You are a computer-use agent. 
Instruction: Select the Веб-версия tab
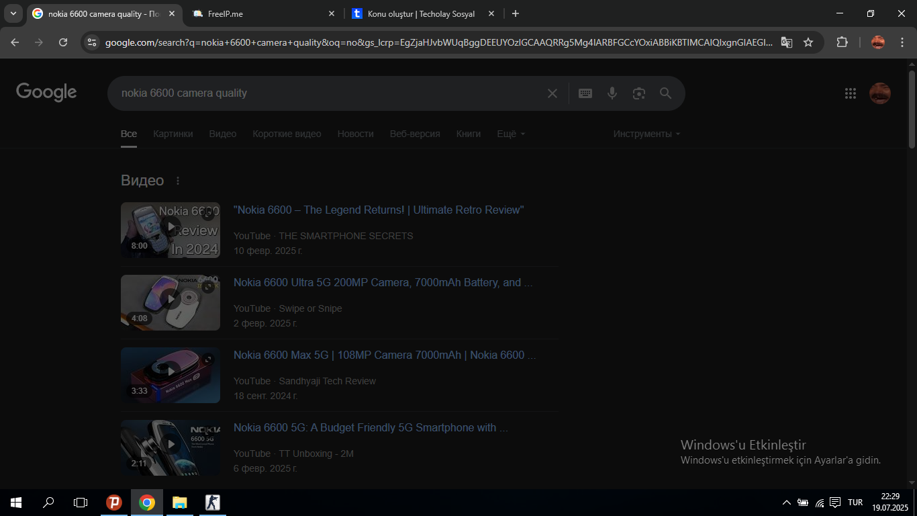[x=415, y=134]
